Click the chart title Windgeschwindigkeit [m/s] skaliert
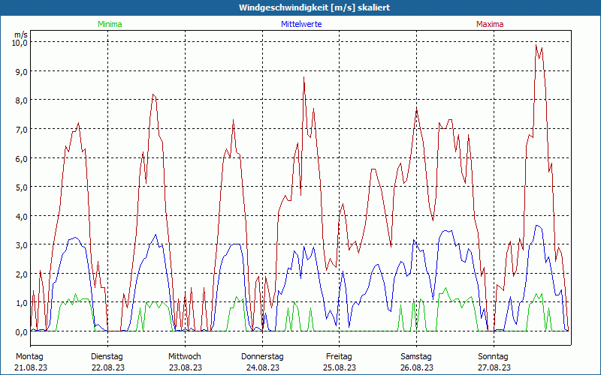 (314, 7)
